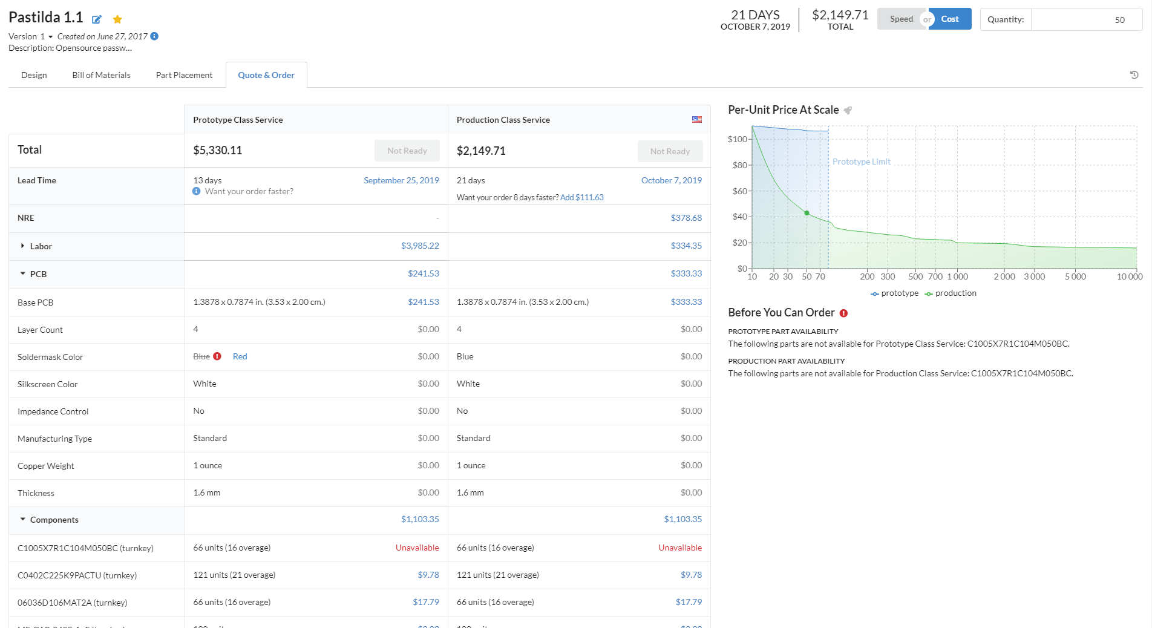1152x628 pixels.
Task: Click the edit pencil icon beside Pastilda 1.1
Action: coord(97,19)
